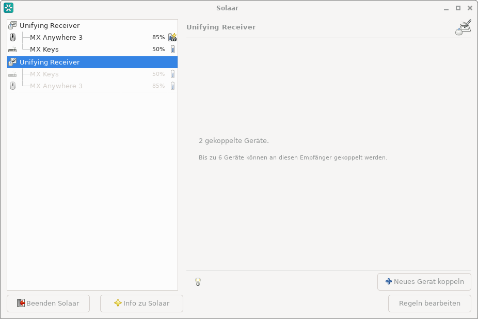Open the Regeln bearbeiten rule editor

pos(429,304)
